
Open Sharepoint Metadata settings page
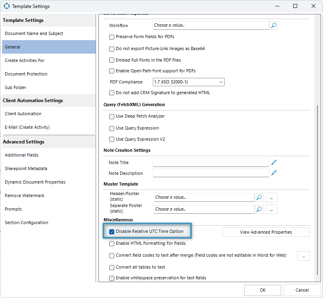(x=26, y=168)
